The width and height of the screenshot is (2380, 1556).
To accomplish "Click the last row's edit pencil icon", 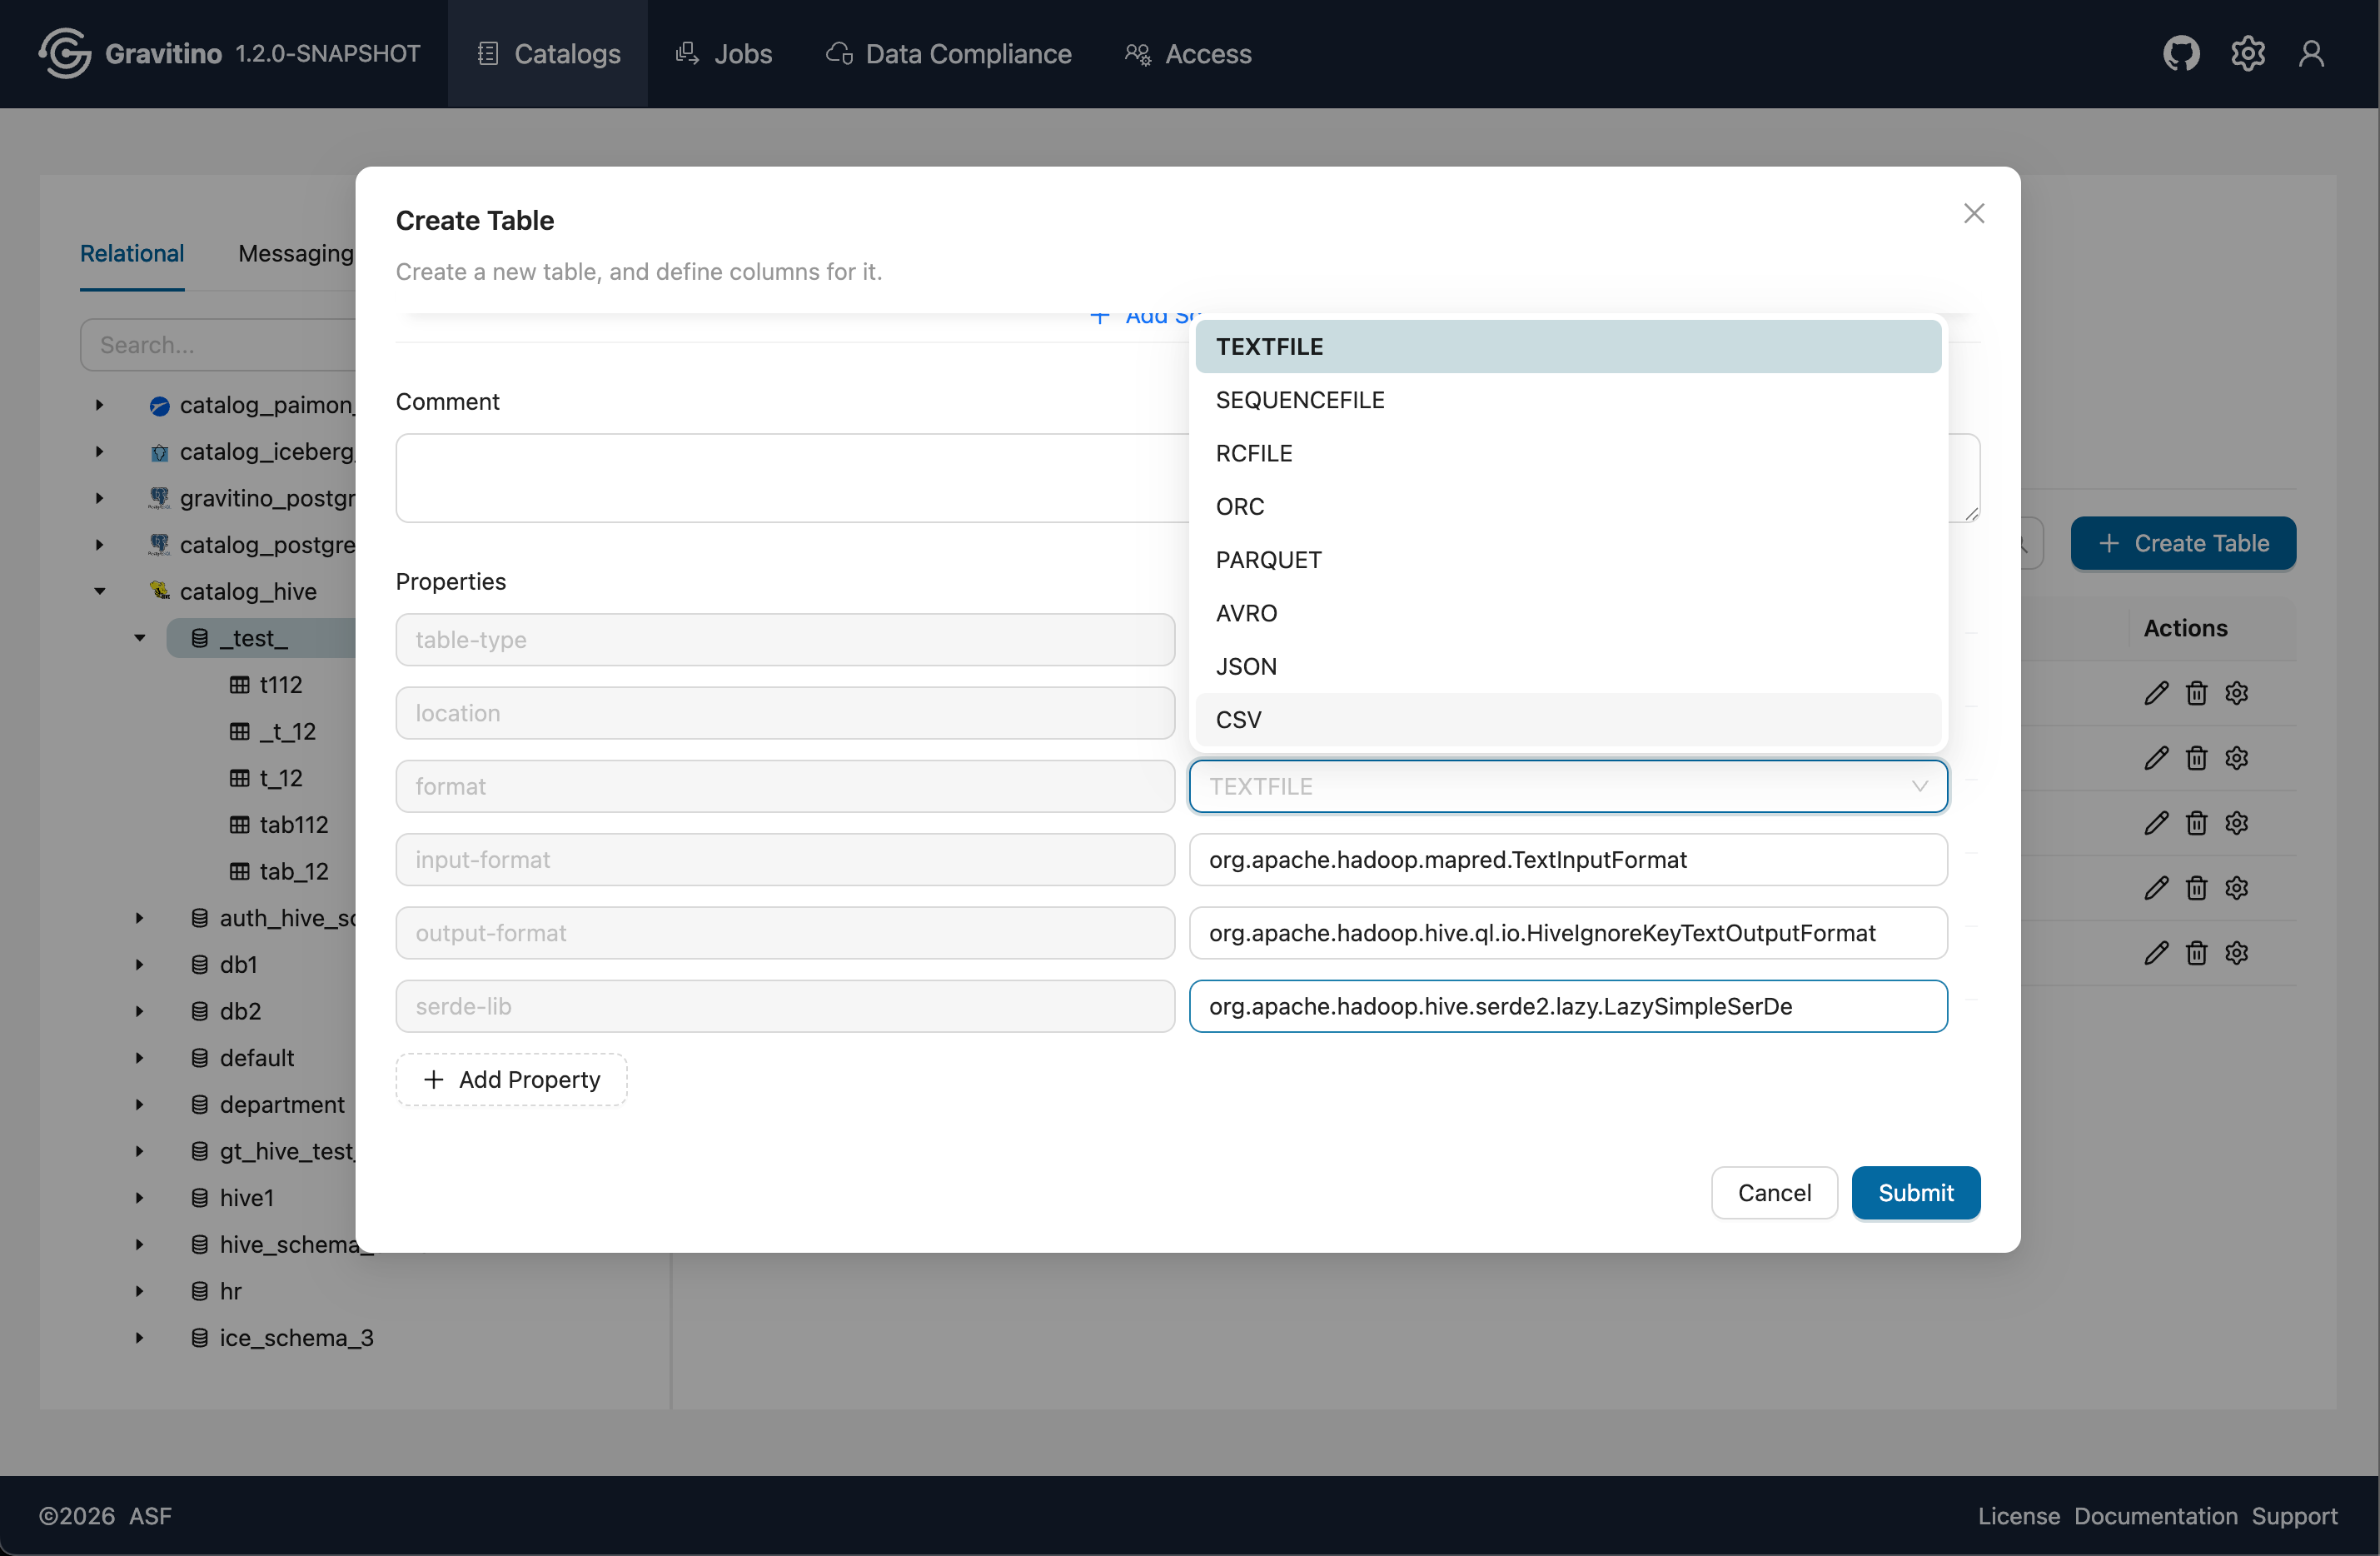I will (2156, 953).
